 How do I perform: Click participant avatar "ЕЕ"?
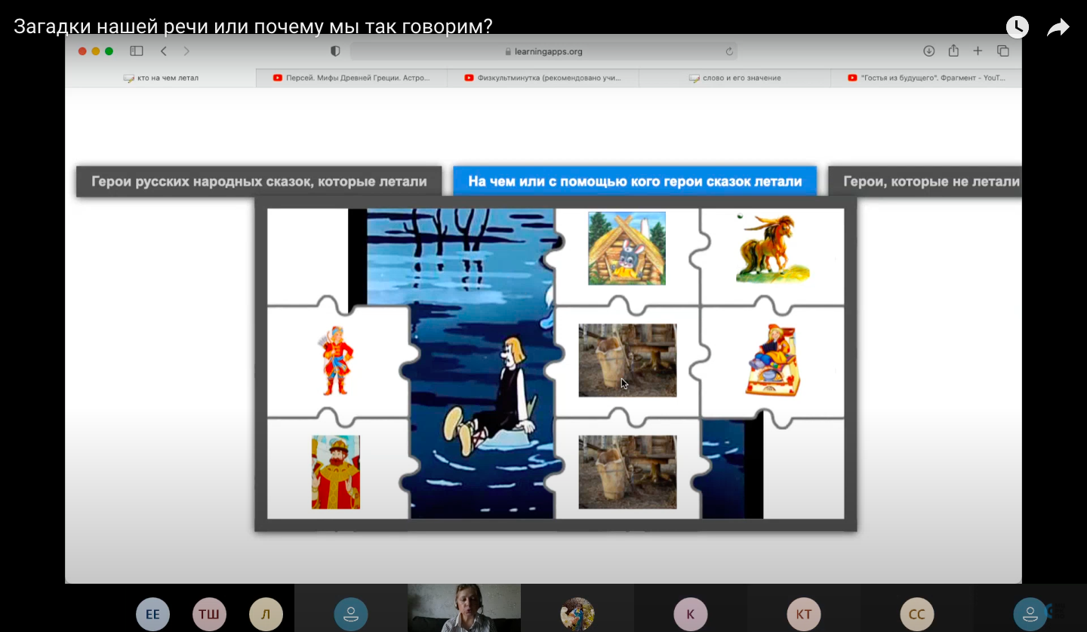pyautogui.click(x=152, y=614)
